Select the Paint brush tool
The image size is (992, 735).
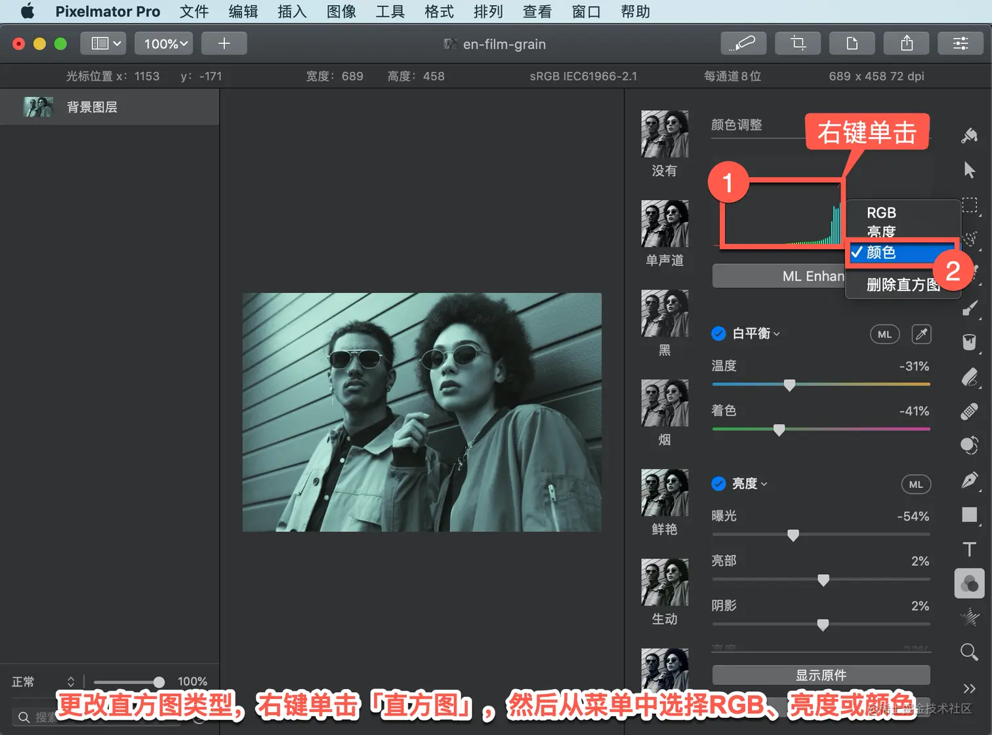(969, 308)
